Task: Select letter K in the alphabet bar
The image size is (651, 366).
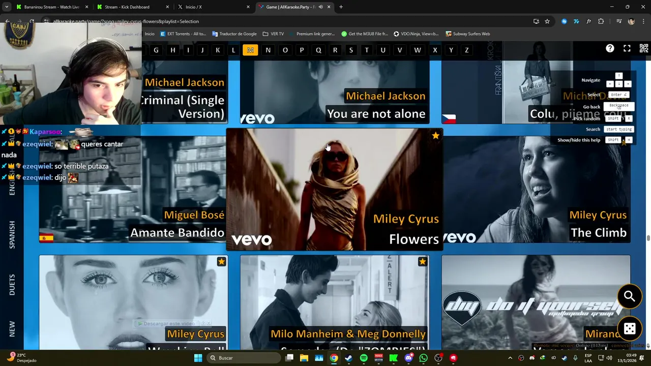Action: [218, 50]
